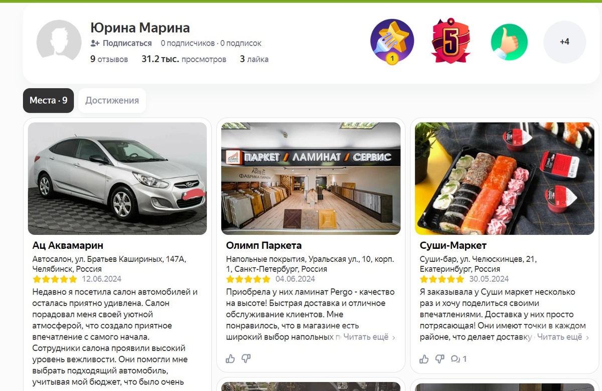Show the +4 more achievements bubble
602x391 pixels.
point(564,42)
